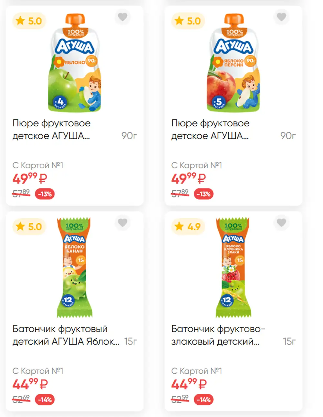View strawberry cereal bar product image

click(x=233, y=268)
